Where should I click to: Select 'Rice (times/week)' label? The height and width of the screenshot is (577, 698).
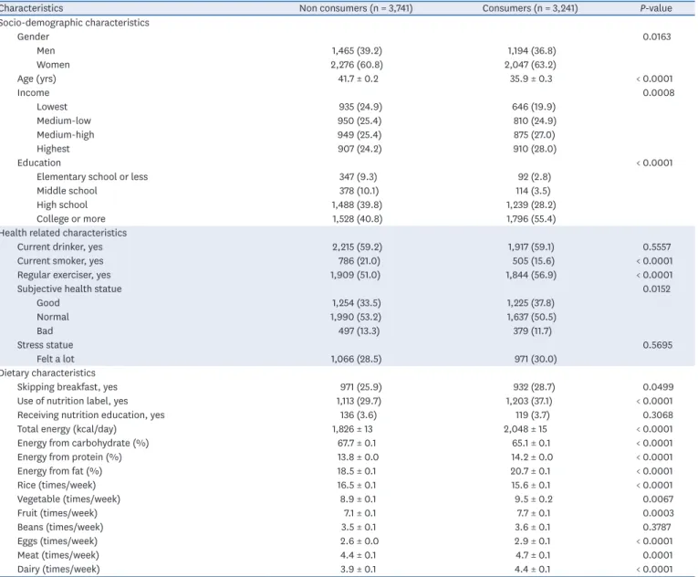pos(57,485)
